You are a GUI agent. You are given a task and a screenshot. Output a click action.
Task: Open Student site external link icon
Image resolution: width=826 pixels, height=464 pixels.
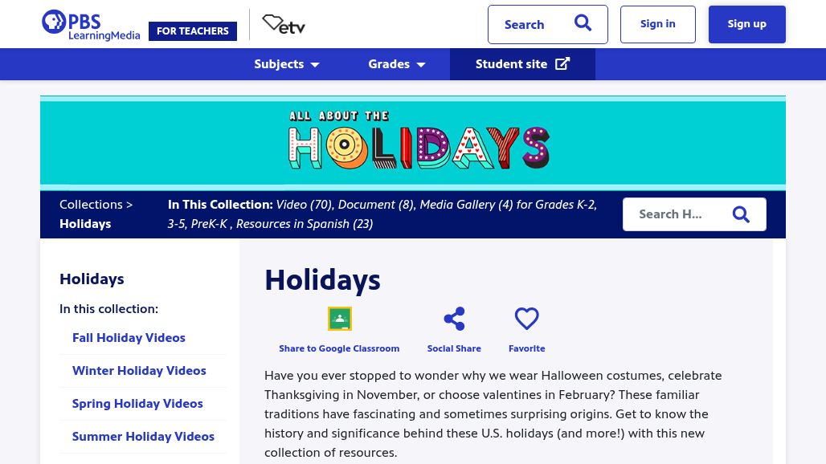[x=562, y=64]
